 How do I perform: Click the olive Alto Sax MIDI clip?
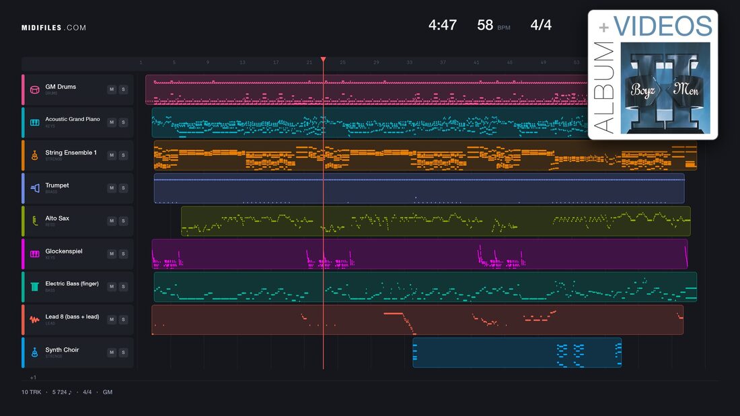point(436,220)
